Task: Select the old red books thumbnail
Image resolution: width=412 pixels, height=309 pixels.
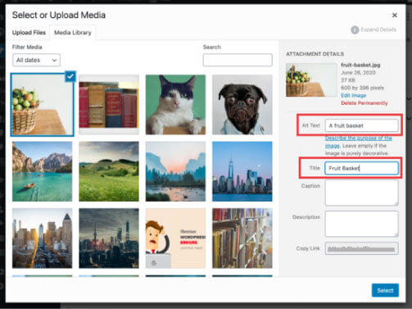Action: pyautogui.click(x=109, y=105)
